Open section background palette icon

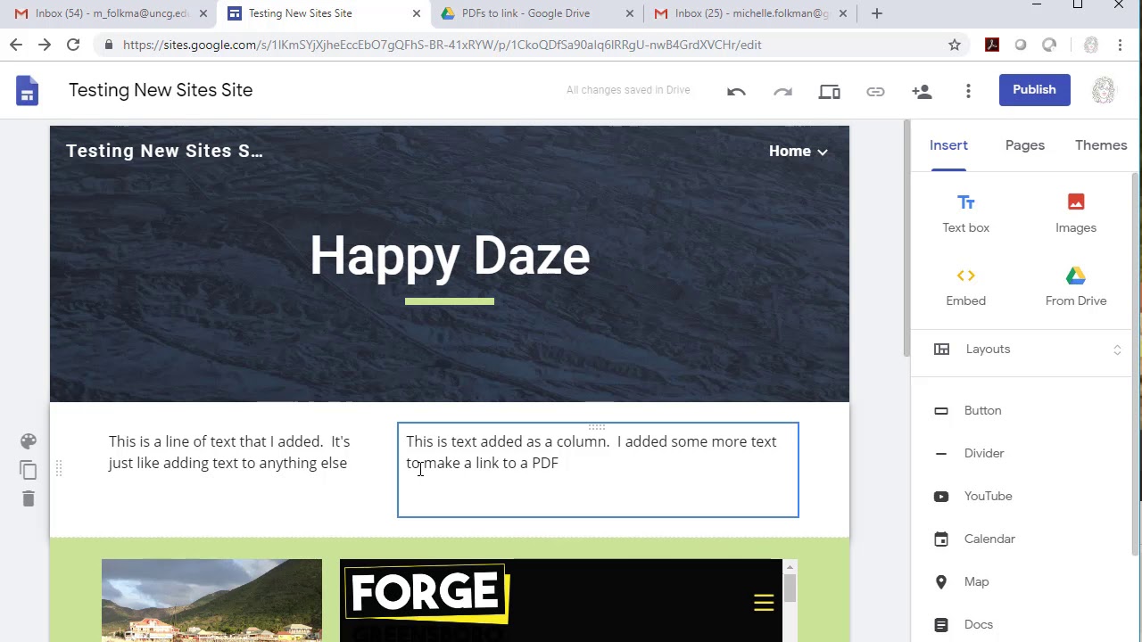click(x=29, y=441)
